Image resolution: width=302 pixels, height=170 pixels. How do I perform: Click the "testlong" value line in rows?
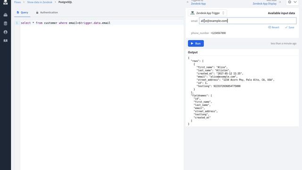click(218, 86)
